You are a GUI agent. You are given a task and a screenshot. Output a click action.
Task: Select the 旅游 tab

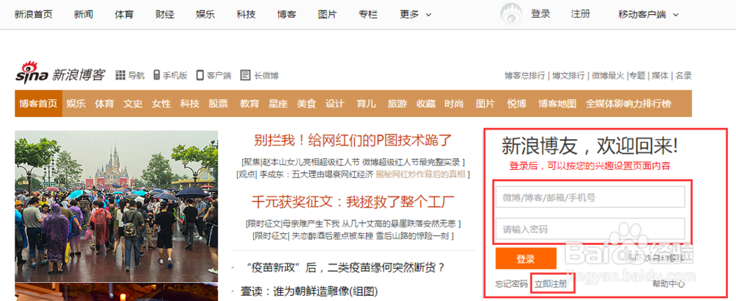[397, 103]
